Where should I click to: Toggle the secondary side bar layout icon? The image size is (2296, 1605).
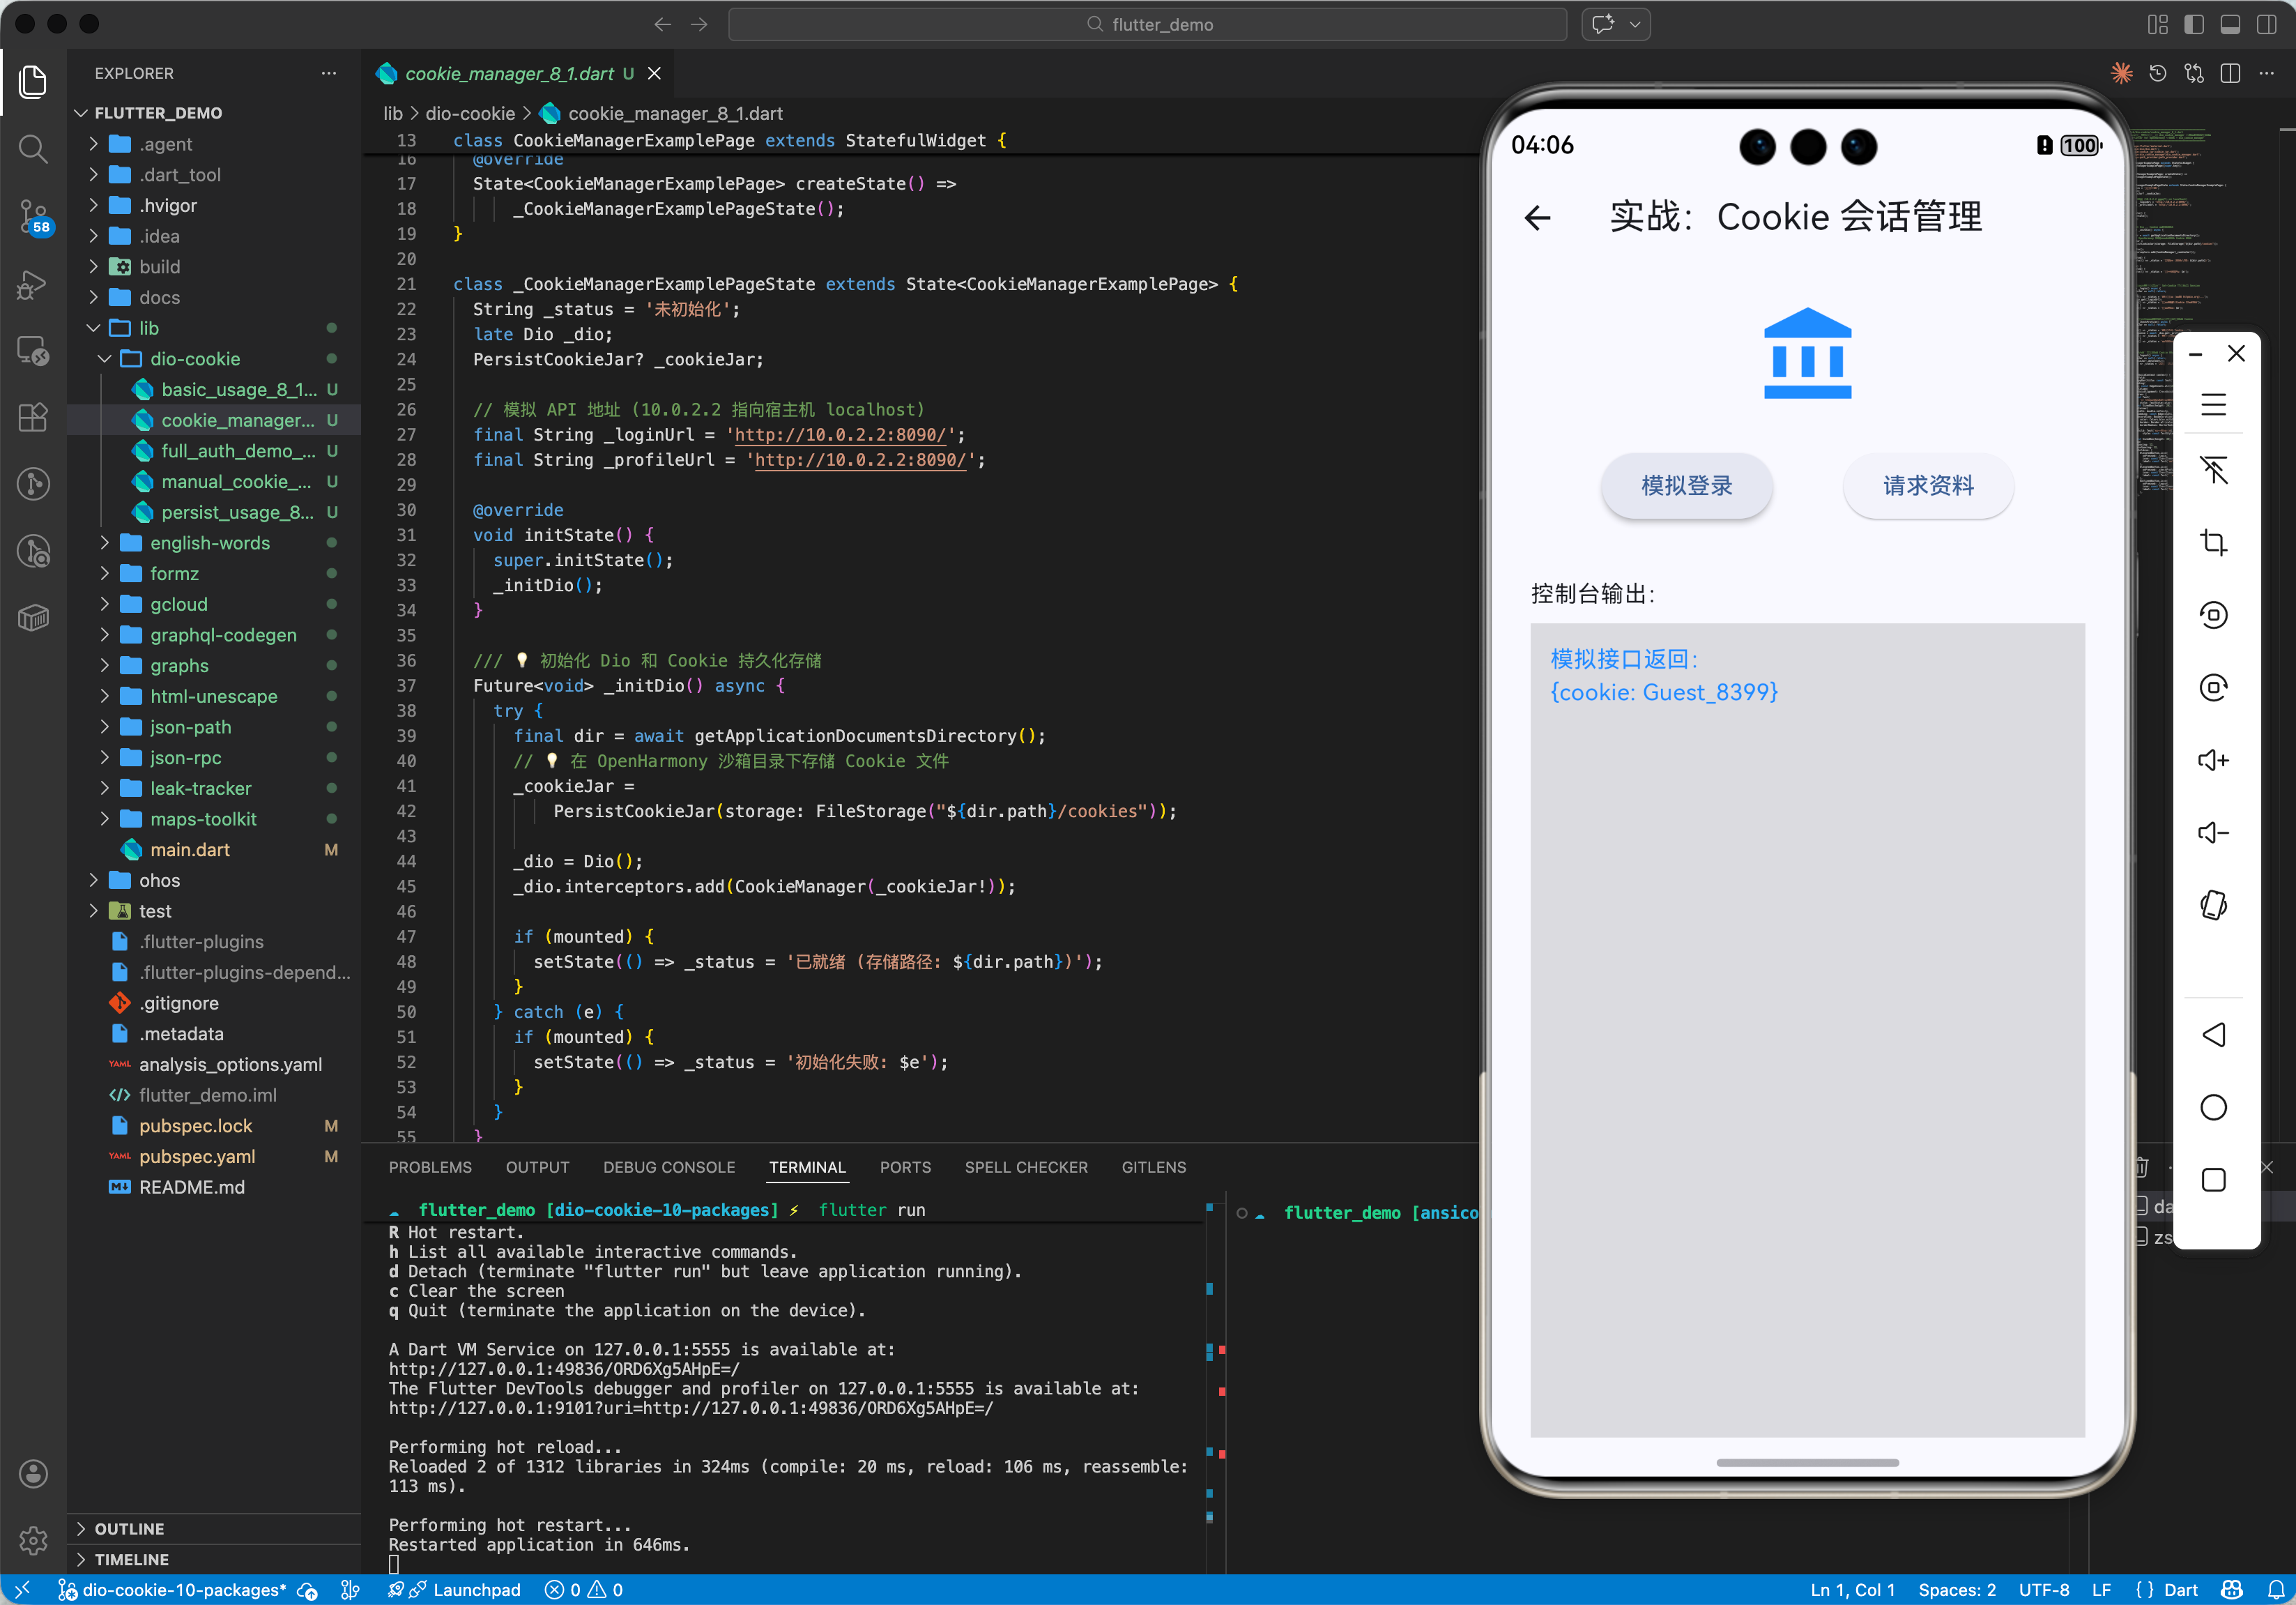[2267, 25]
